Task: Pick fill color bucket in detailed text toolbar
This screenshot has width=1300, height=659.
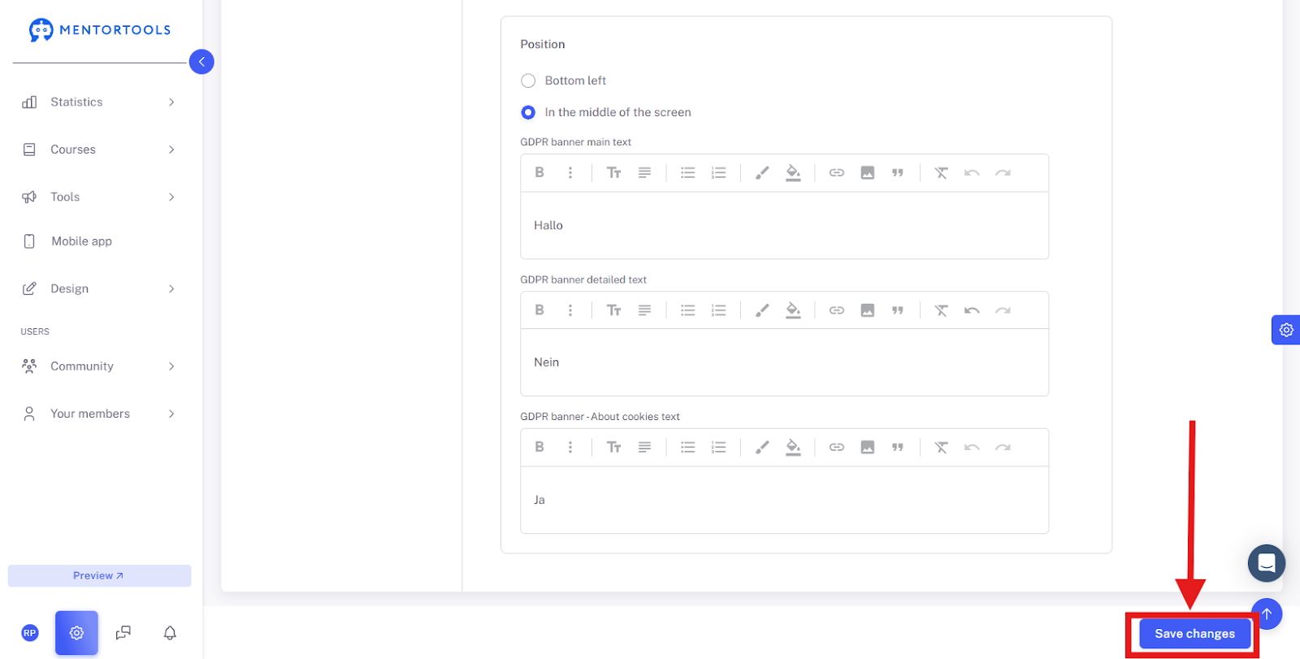Action: tap(793, 310)
